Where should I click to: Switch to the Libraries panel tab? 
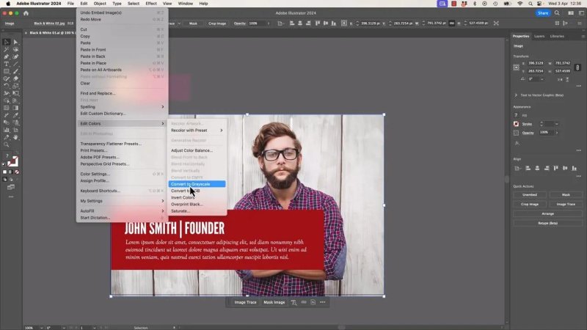coord(557,36)
